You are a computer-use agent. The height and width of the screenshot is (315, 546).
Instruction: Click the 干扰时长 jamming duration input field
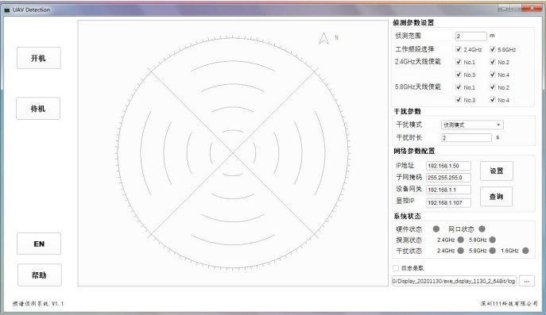(467, 138)
